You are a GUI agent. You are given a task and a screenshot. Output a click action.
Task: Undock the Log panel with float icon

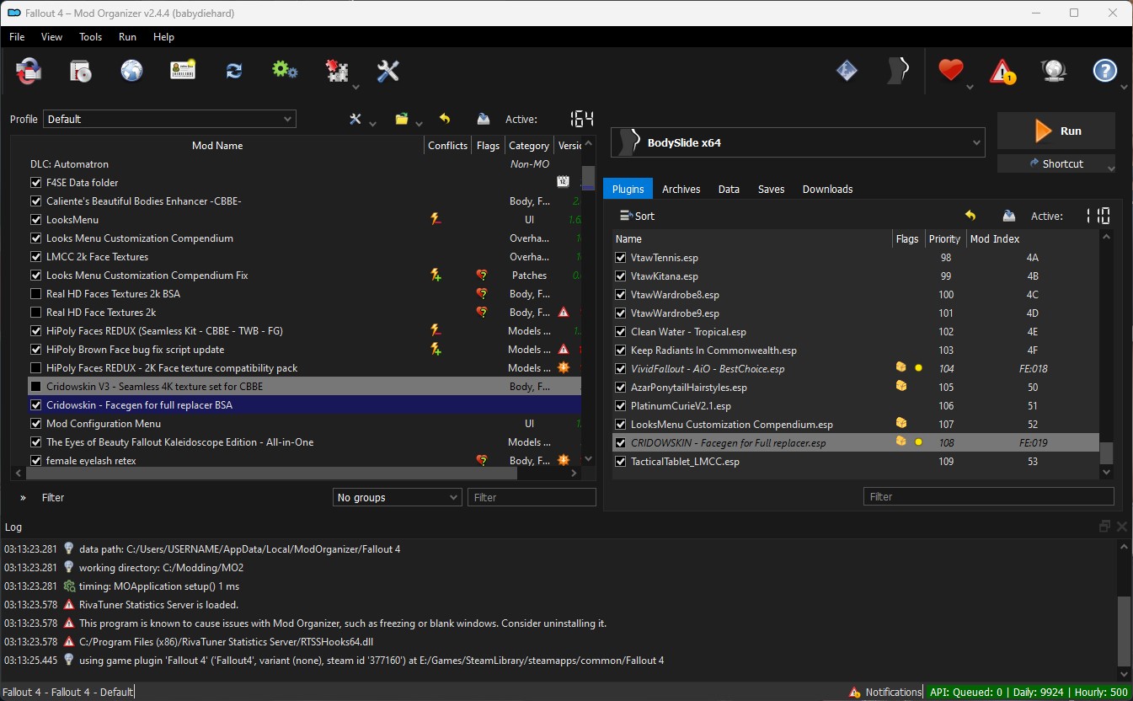[1104, 527]
